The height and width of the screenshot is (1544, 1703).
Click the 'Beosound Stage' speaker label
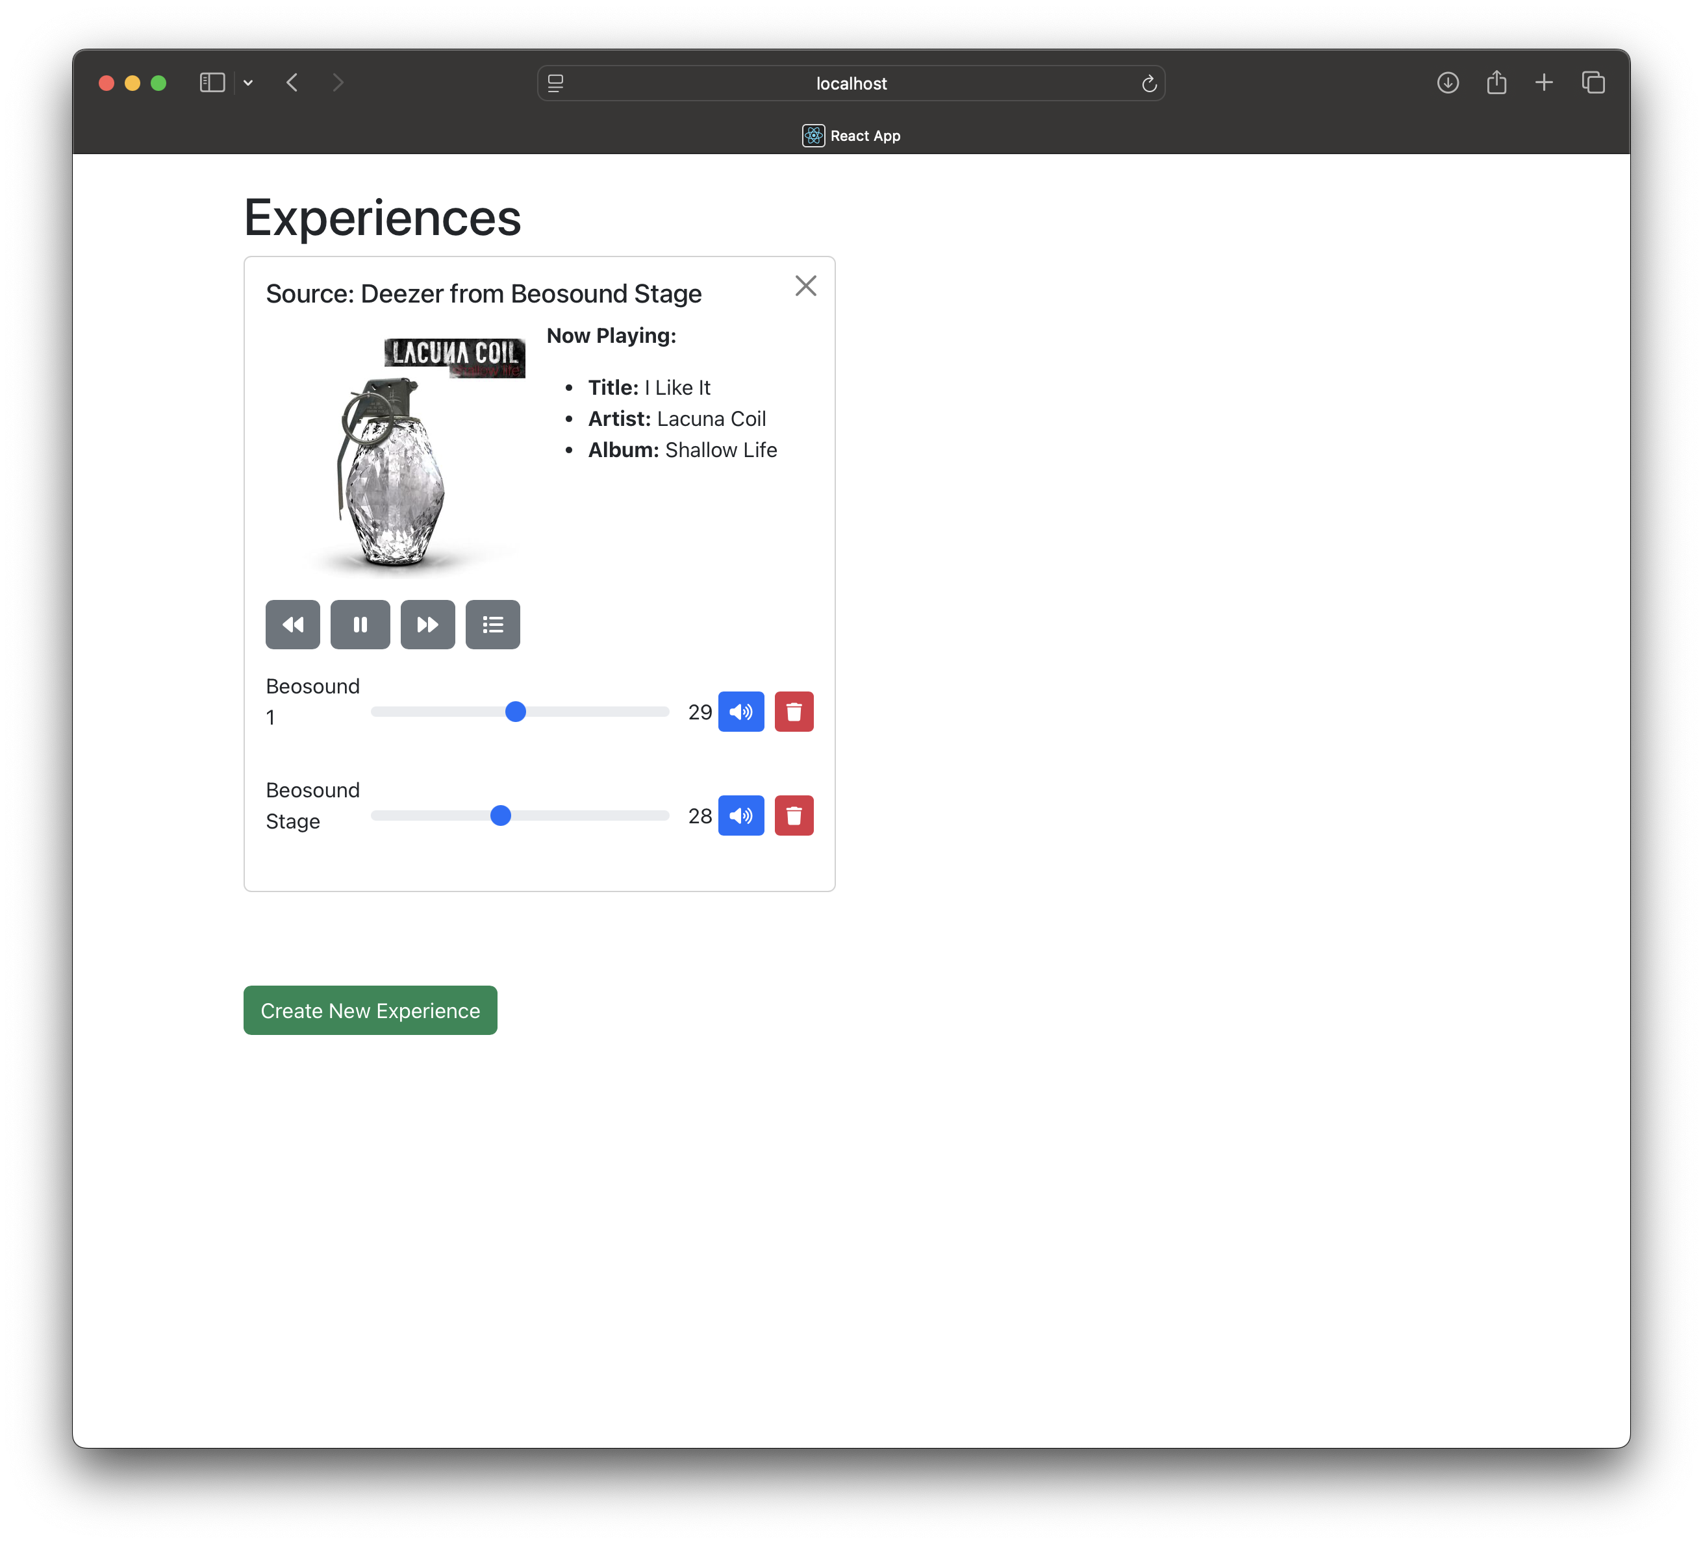click(312, 805)
